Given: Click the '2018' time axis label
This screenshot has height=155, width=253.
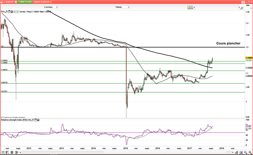Looking at the screenshot, I should click(222, 148).
